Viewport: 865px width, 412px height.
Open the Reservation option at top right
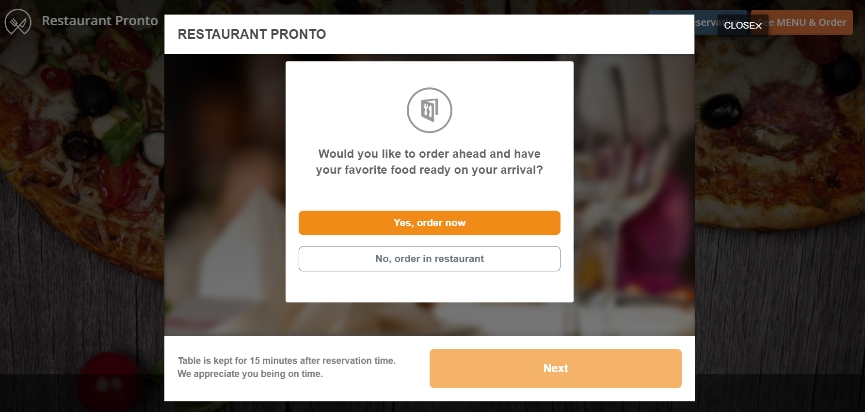(698, 22)
